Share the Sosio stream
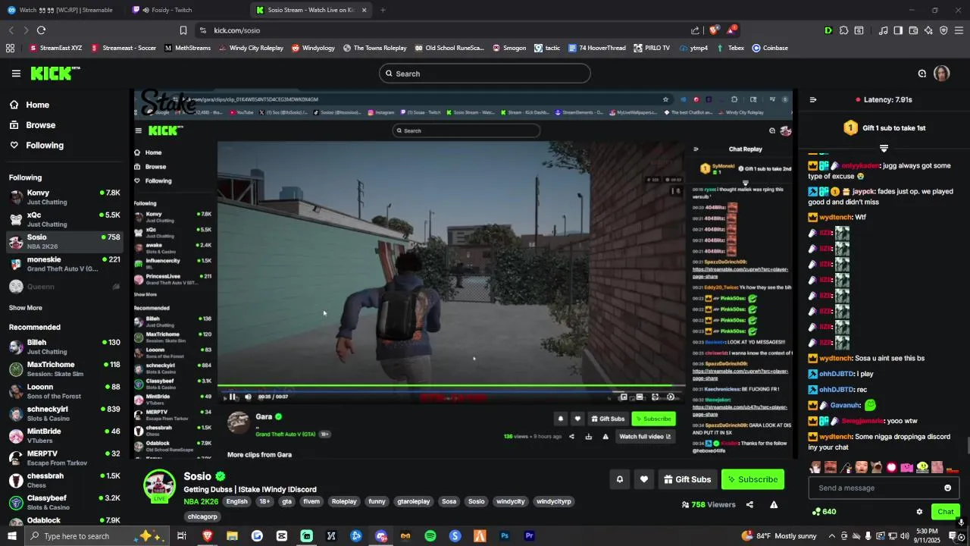This screenshot has width=970, height=546. 749,504
